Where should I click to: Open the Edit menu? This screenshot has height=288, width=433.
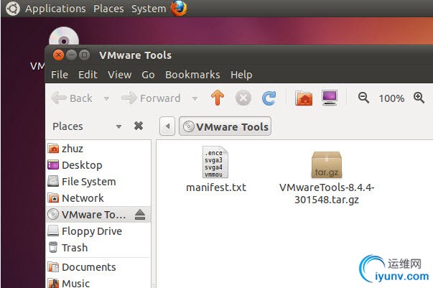[88, 75]
